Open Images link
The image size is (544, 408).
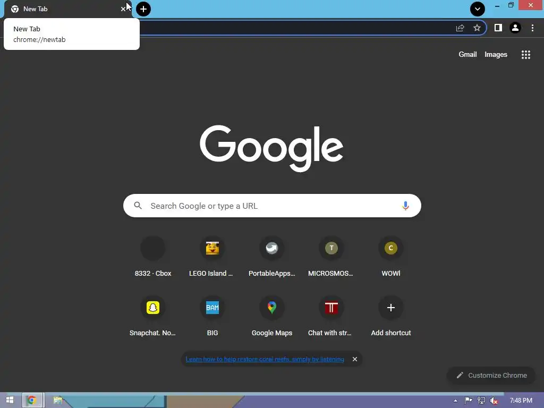[496, 55]
